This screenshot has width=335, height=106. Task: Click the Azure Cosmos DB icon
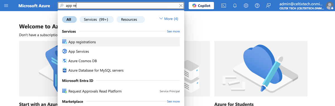[64, 61]
